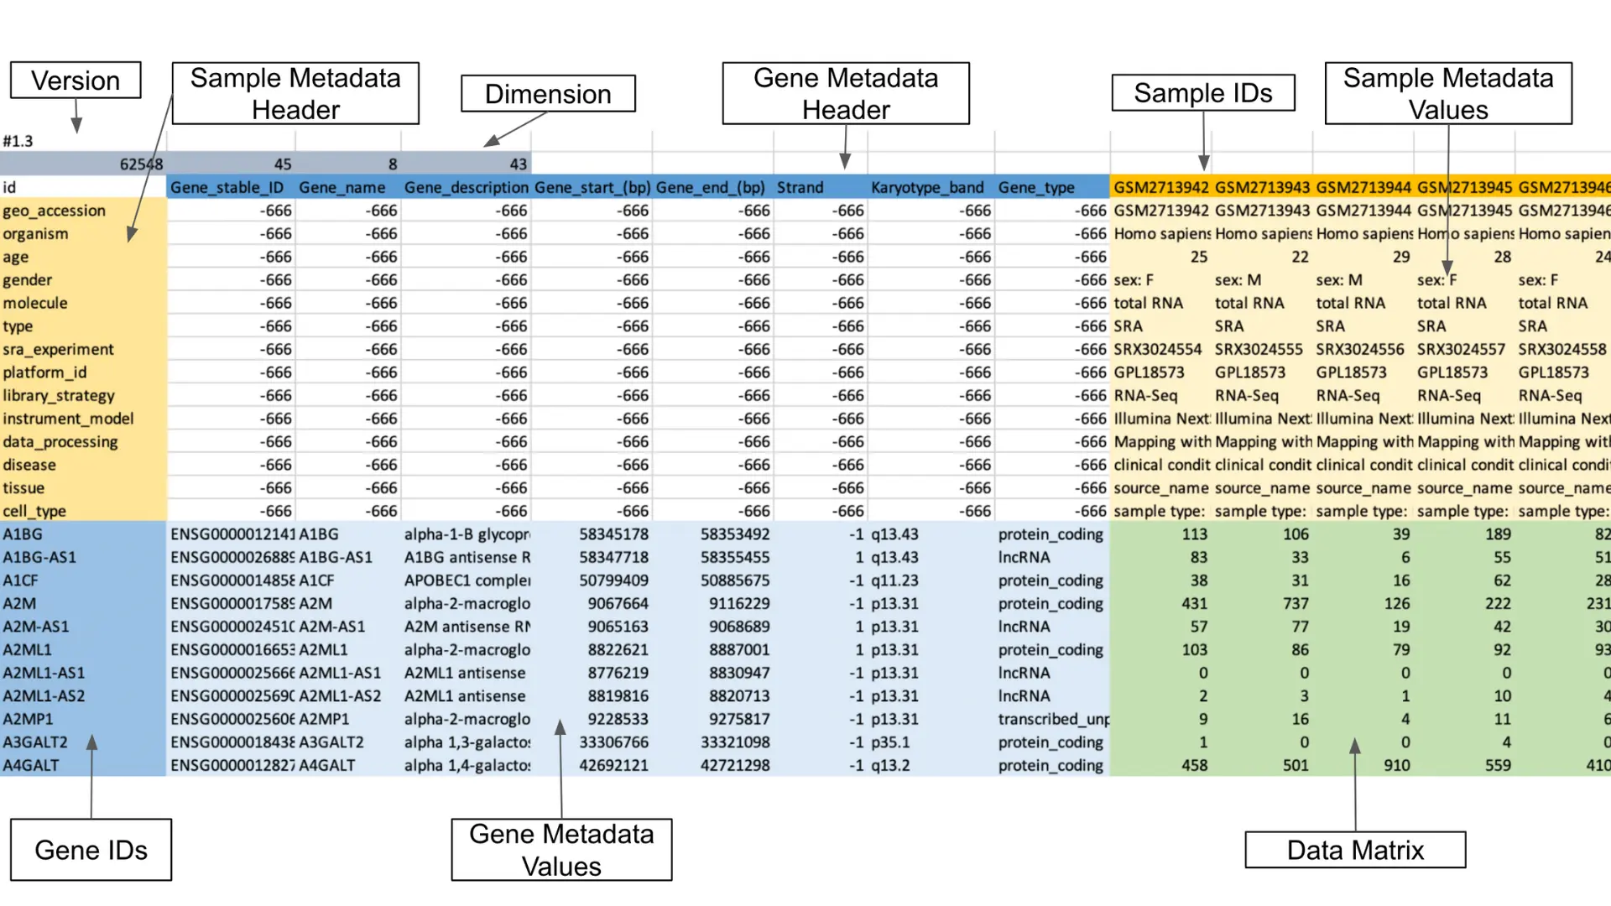Select the Gene_stable_ID column header
Image resolution: width=1611 pixels, height=906 pixels.
tap(227, 187)
